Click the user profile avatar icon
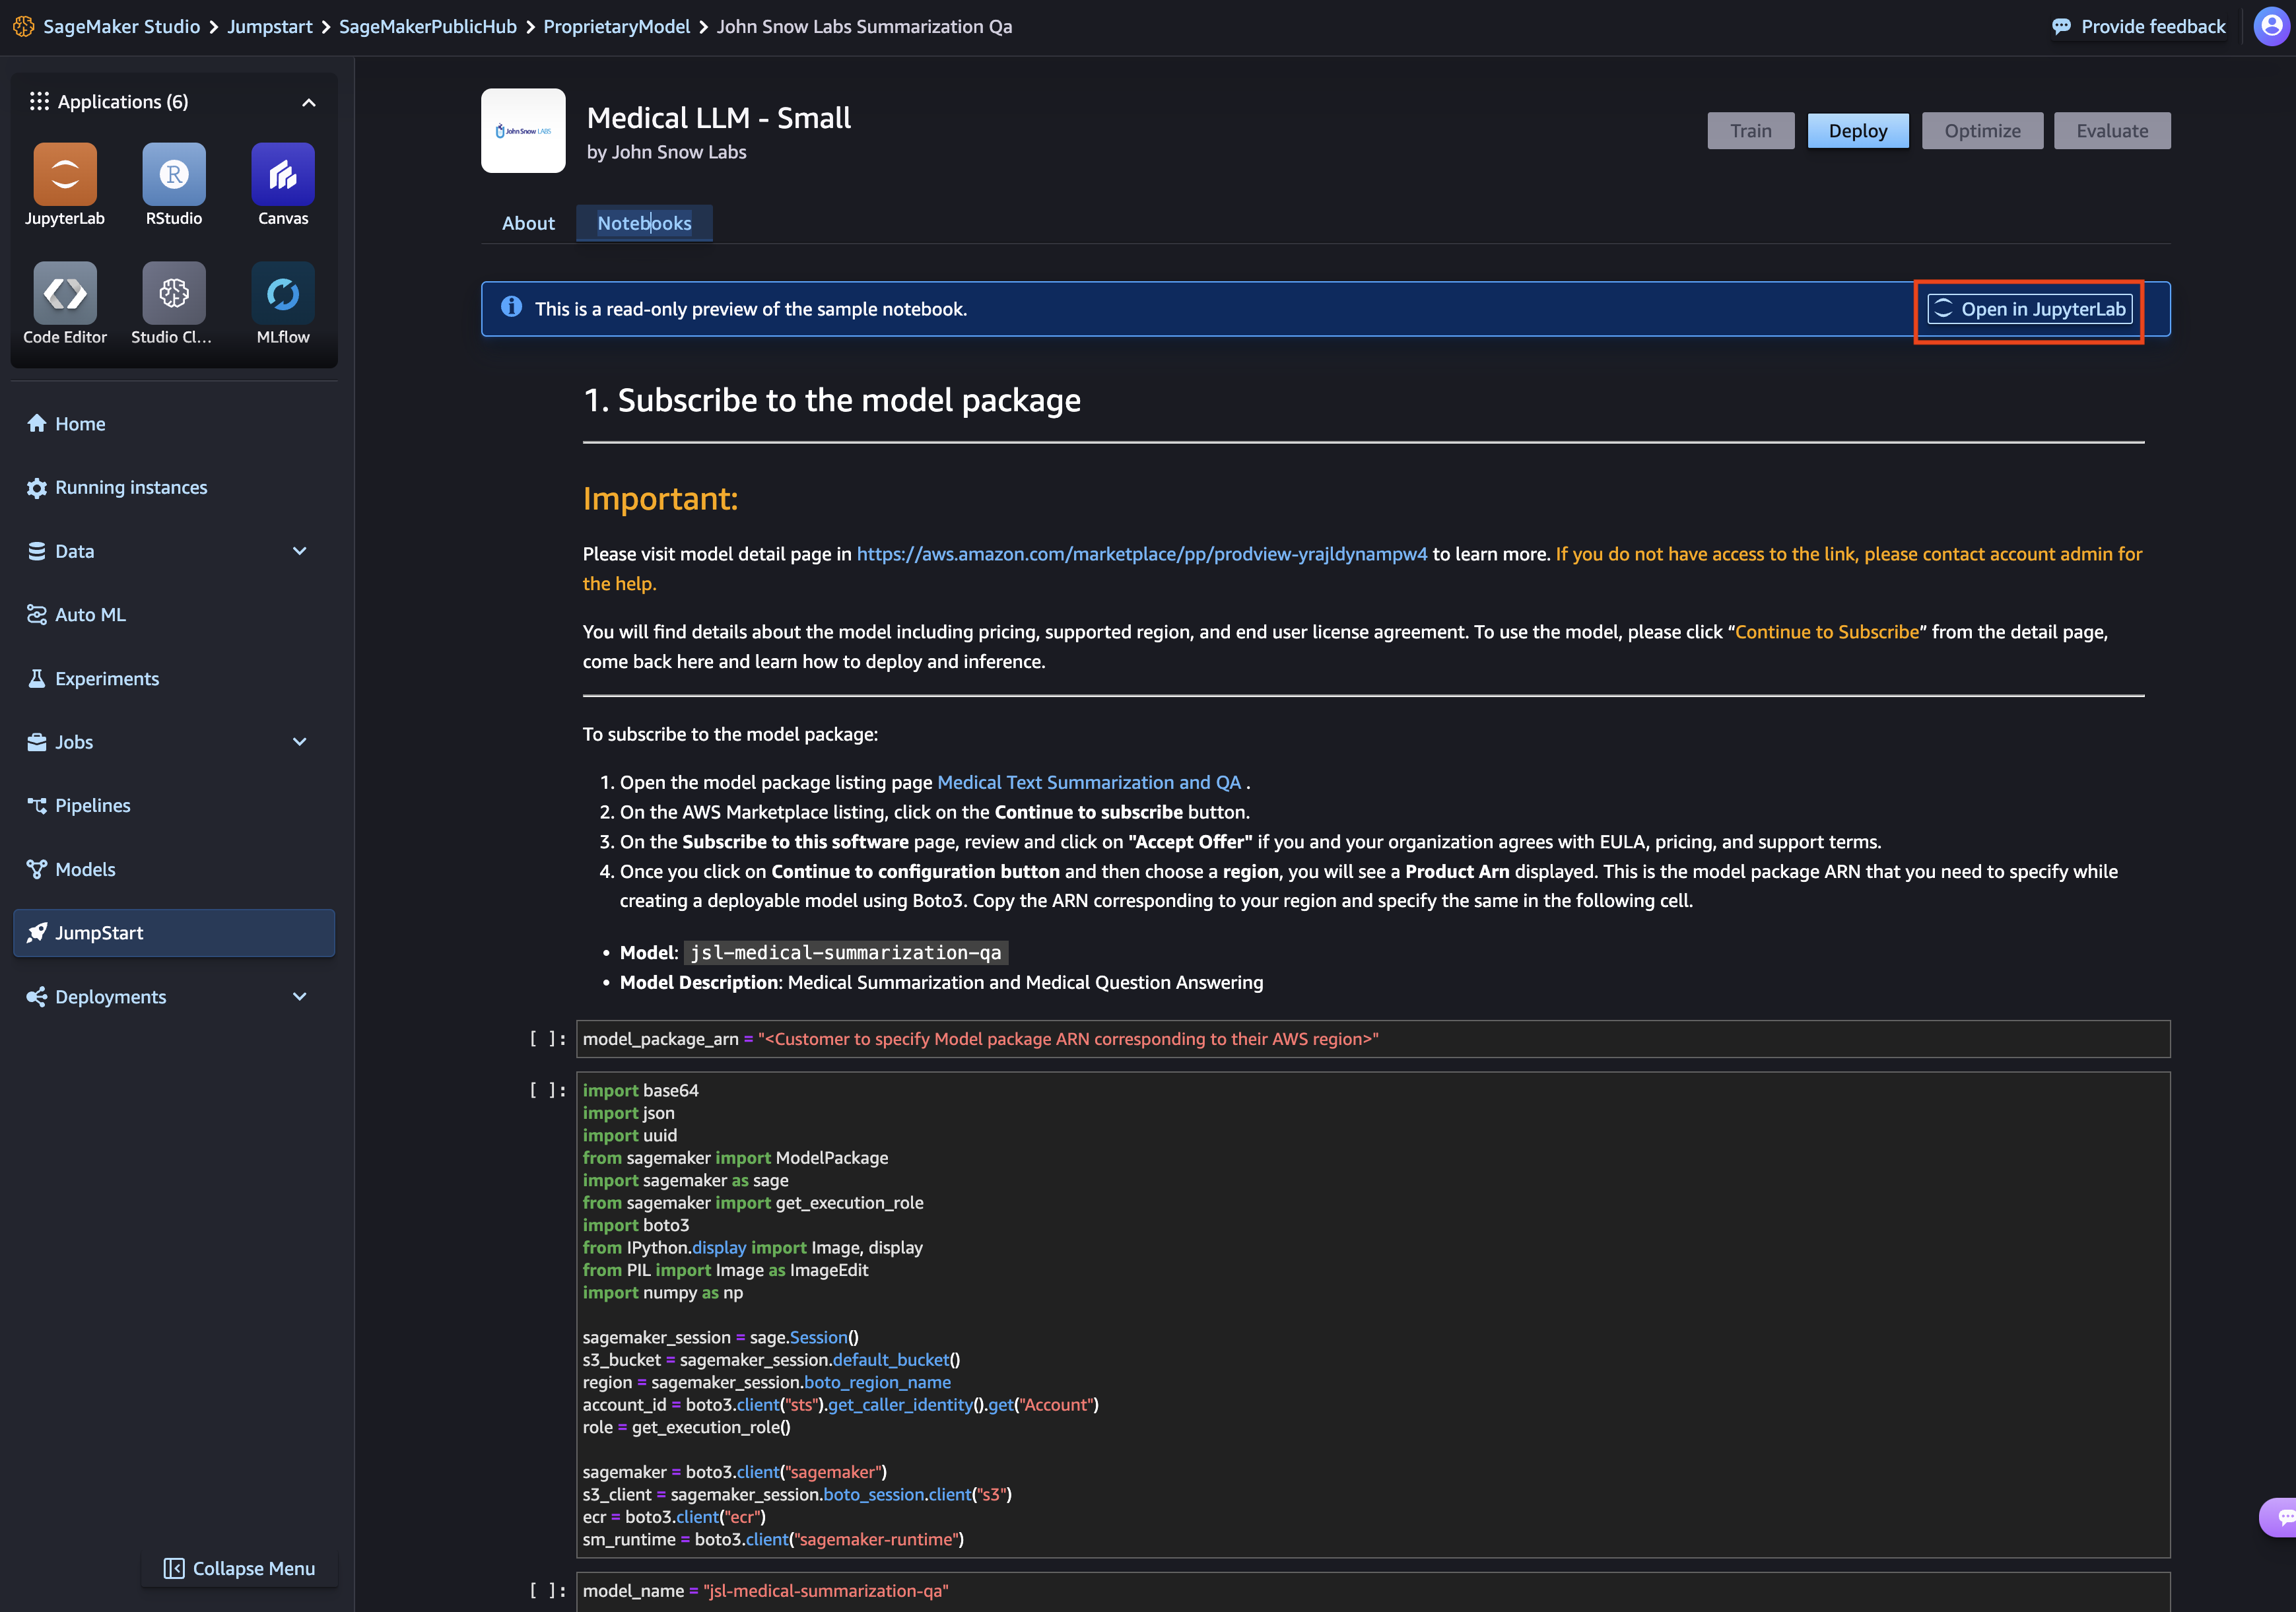The width and height of the screenshot is (2296, 1612). pos(2271,27)
